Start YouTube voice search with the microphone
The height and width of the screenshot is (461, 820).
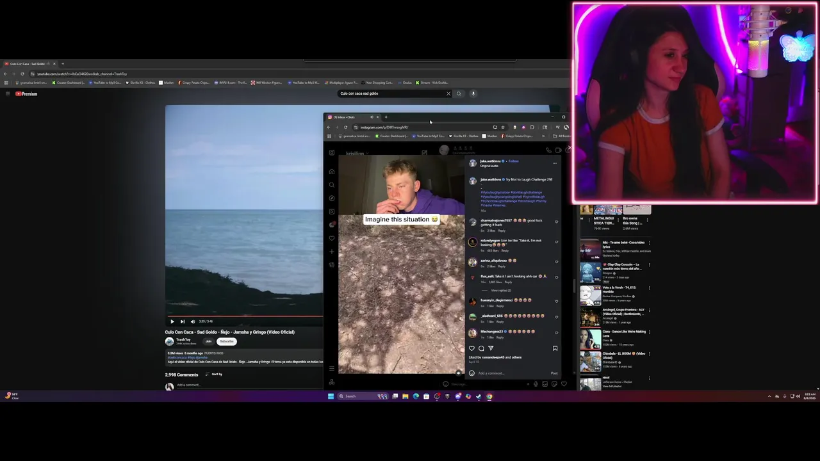click(x=473, y=93)
